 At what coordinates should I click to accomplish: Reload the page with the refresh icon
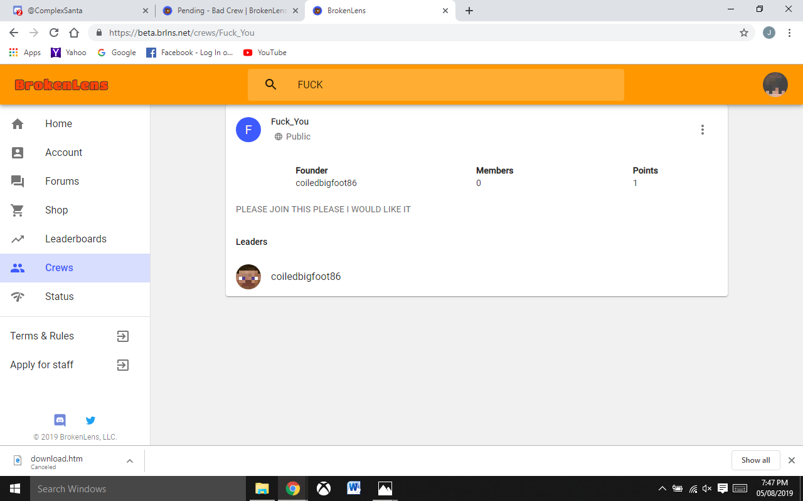[54, 33]
